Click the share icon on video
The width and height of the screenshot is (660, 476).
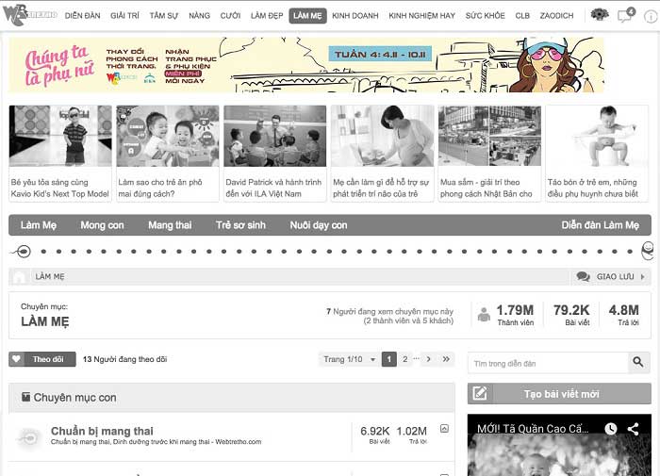pos(633,429)
